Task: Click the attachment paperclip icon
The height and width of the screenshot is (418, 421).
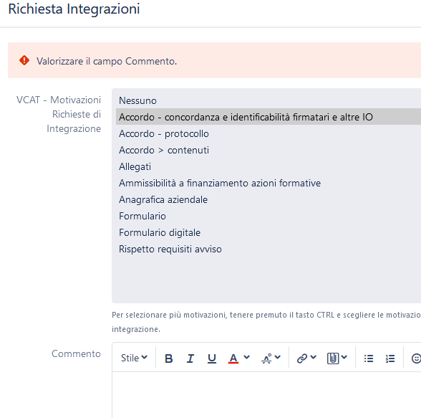Action: tap(333, 358)
